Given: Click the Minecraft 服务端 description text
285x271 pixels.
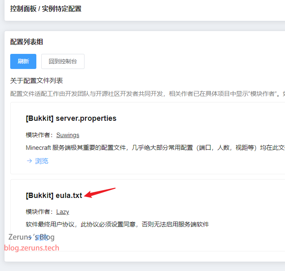Looking at the screenshot, I should click(156, 148).
